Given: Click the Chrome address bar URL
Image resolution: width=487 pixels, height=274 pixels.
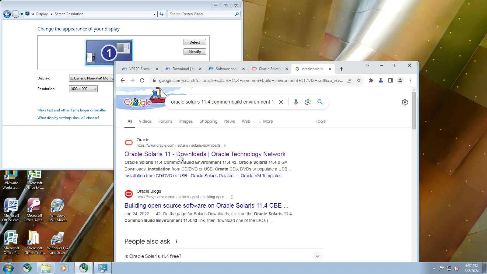Looking at the screenshot, I should (251, 80).
